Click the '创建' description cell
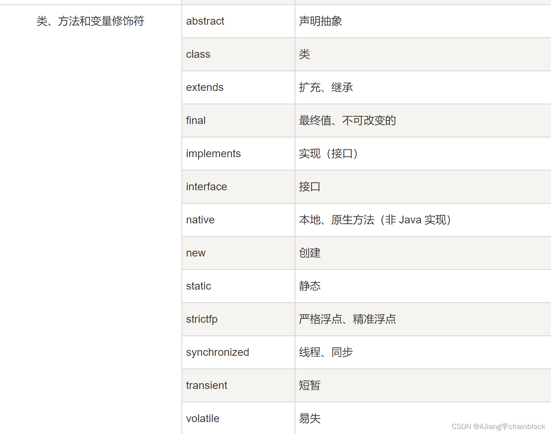 pos(423,253)
